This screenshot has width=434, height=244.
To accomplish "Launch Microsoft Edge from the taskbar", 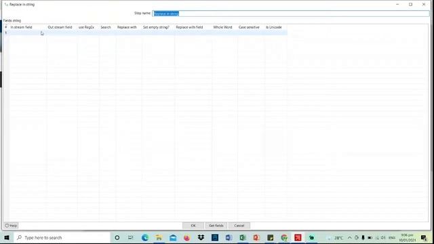I will pos(144,238).
